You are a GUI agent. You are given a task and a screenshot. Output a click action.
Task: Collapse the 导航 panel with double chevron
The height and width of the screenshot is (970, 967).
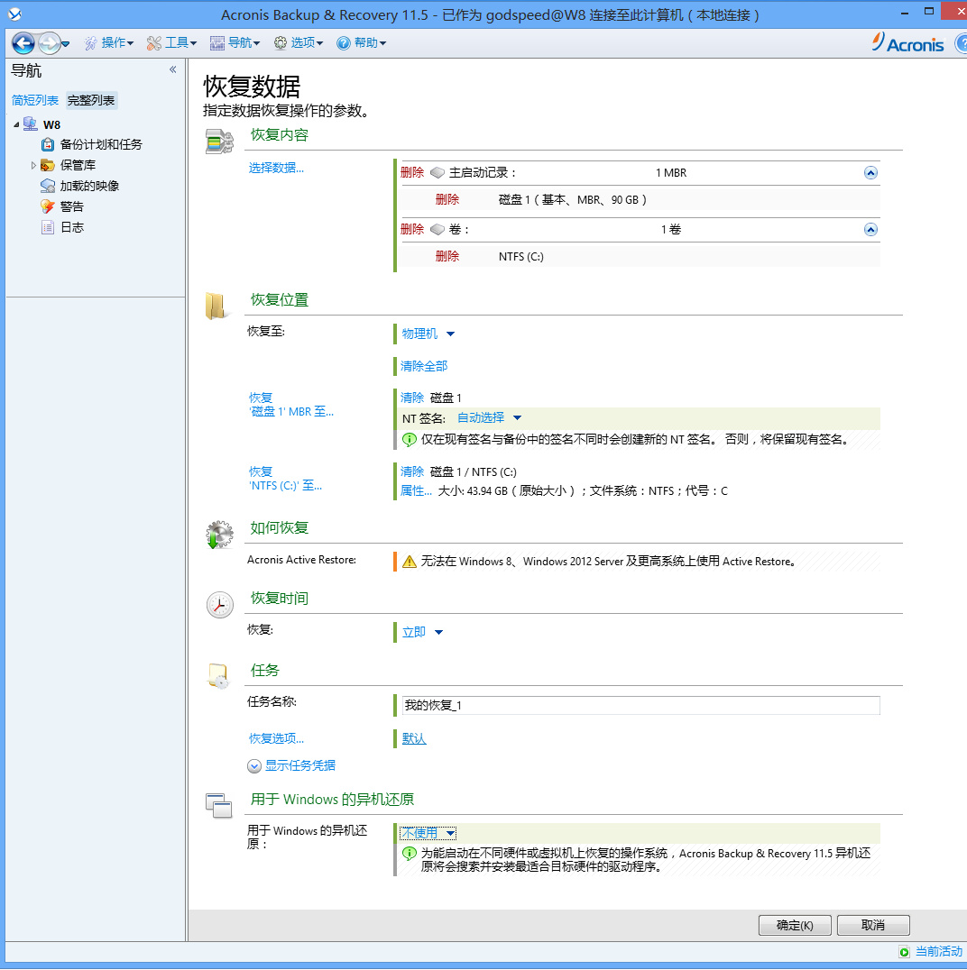pos(172,69)
